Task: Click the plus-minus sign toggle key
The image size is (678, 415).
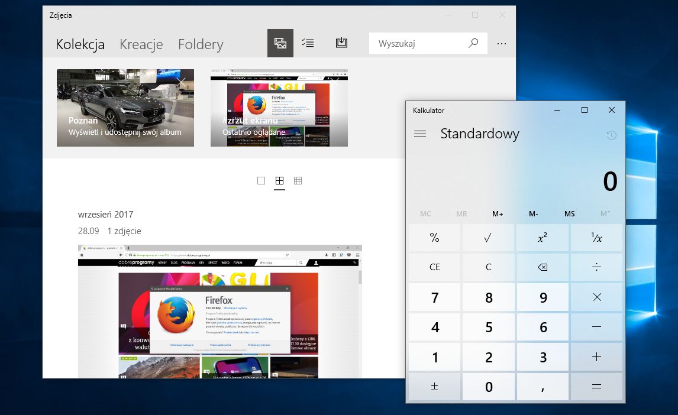Action: point(435,387)
